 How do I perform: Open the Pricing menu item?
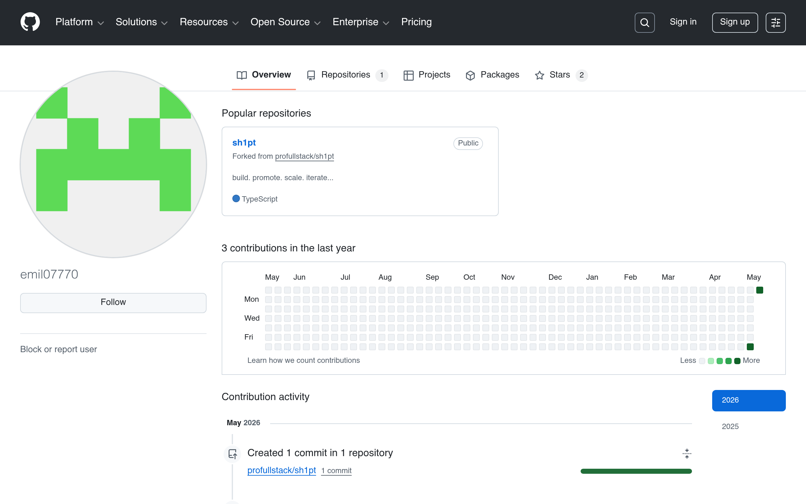[x=416, y=22]
